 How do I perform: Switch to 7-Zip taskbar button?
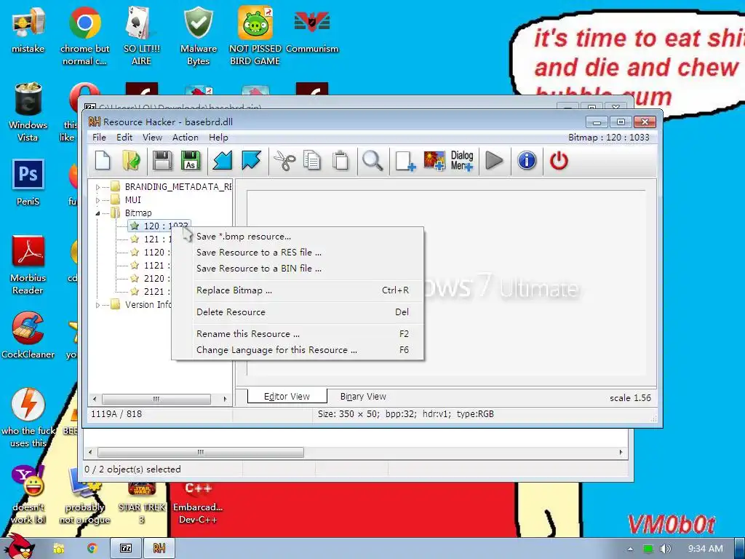tap(125, 548)
